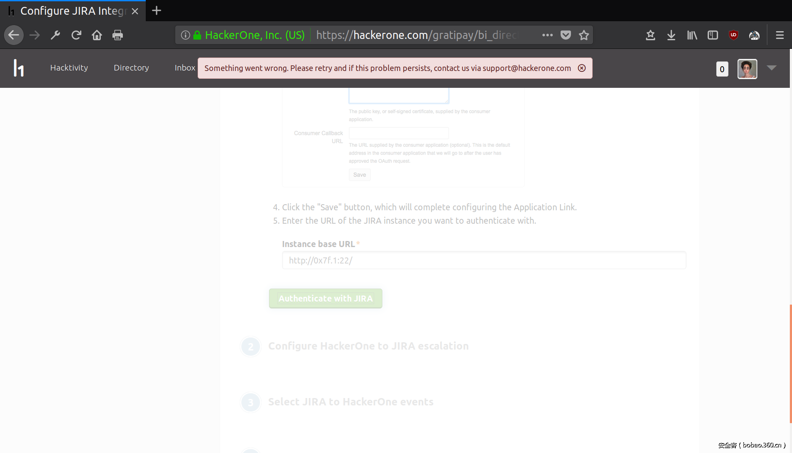Open the downloads arrow icon

pos(671,35)
